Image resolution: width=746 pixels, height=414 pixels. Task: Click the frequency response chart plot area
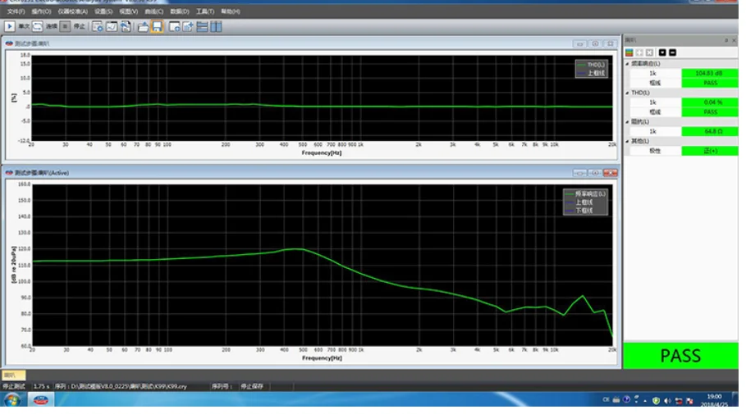[322, 265]
